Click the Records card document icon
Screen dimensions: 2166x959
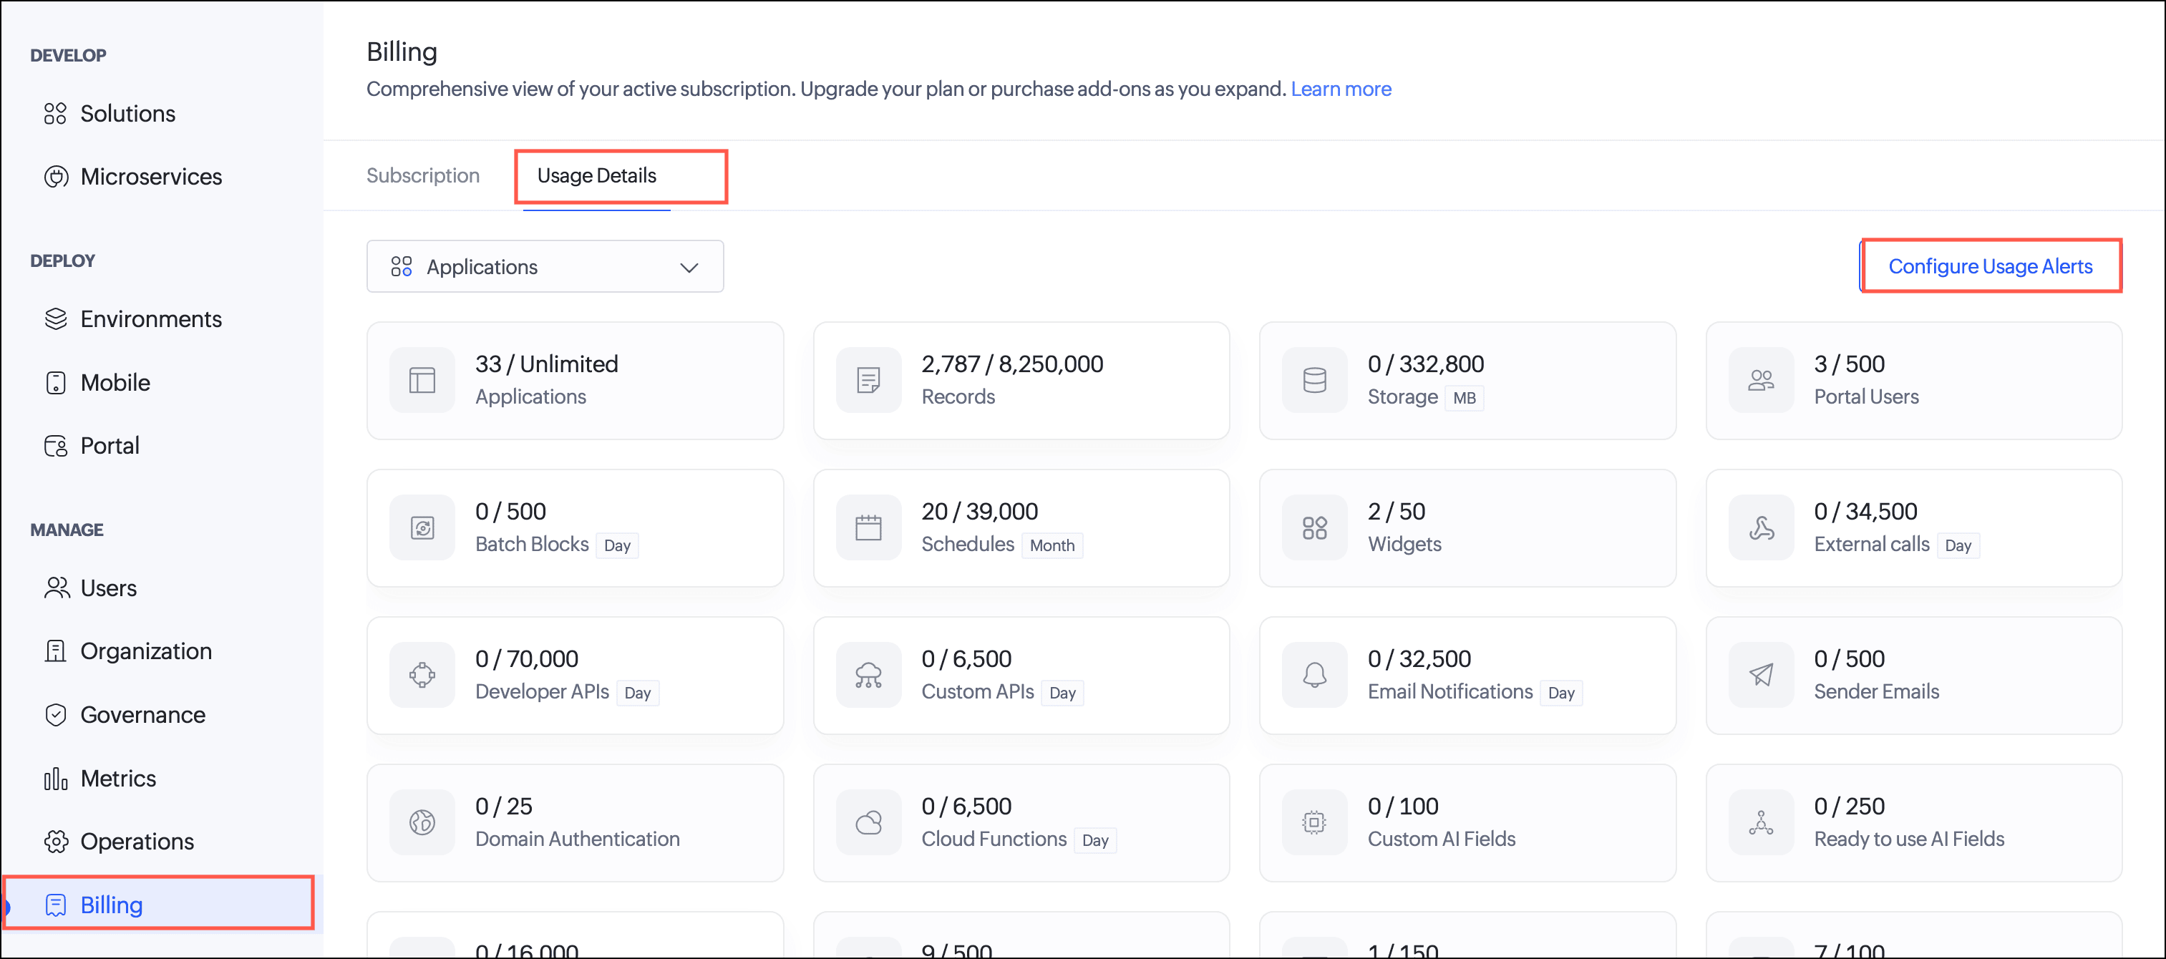(868, 380)
